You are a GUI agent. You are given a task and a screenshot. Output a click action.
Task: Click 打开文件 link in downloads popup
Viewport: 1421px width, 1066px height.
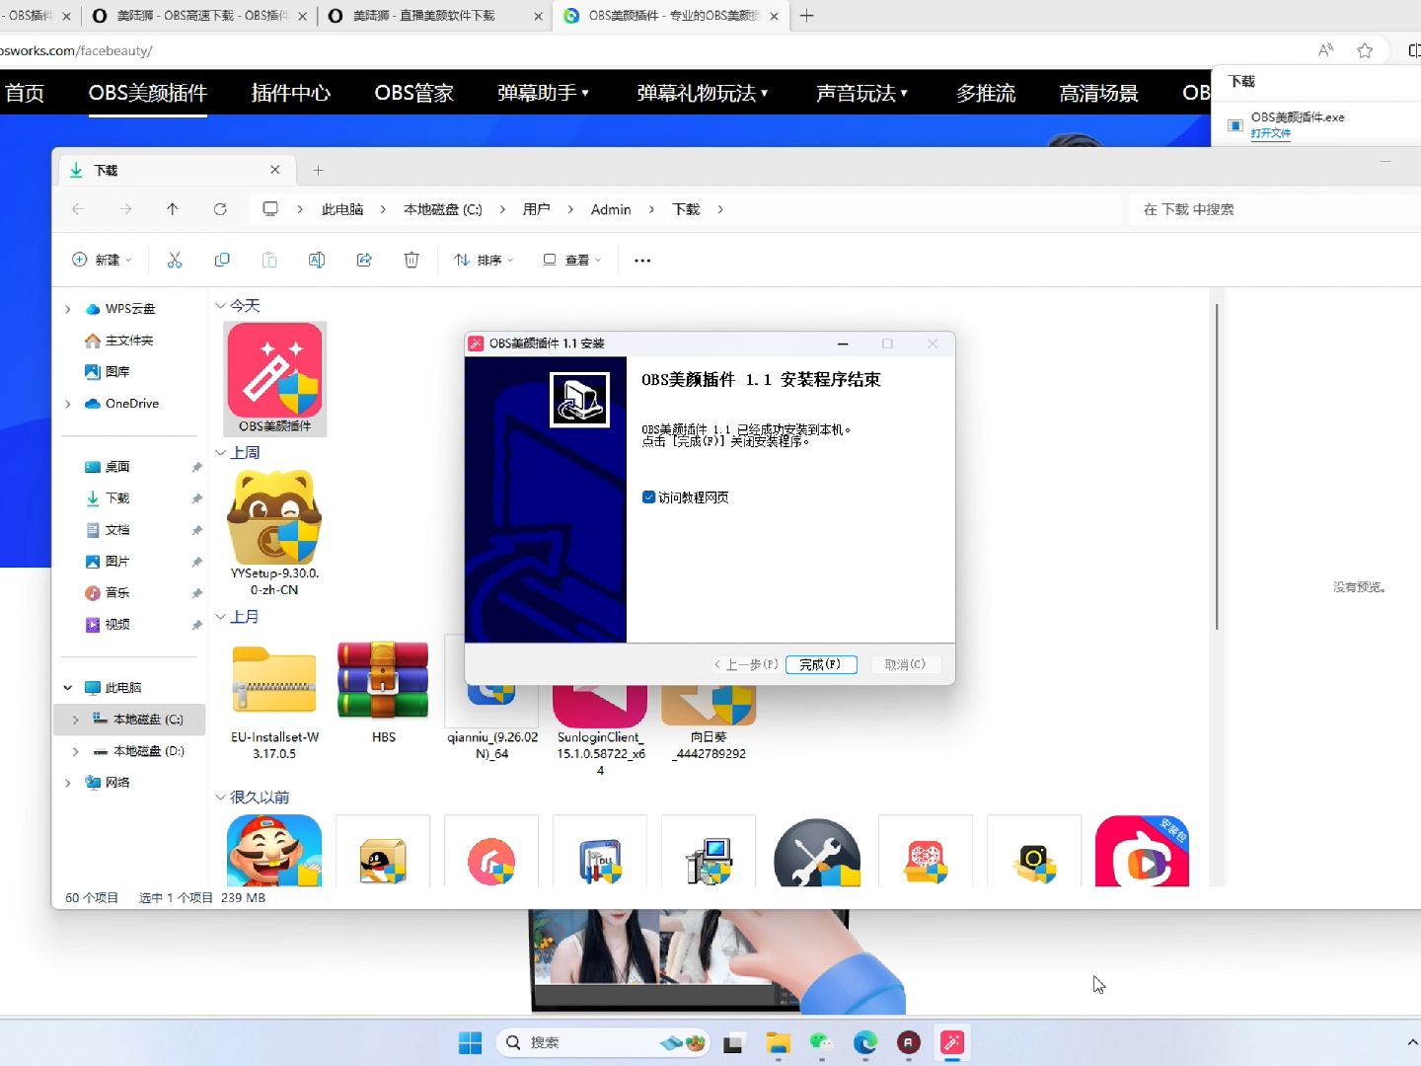pyautogui.click(x=1271, y=133)
